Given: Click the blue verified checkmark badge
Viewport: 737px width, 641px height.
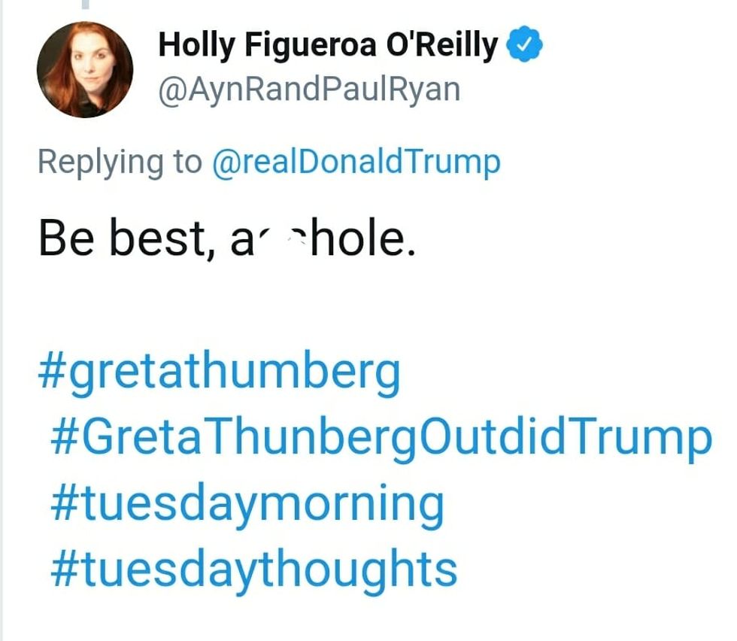Looking at the screenshot, I should tap(525, 46).
